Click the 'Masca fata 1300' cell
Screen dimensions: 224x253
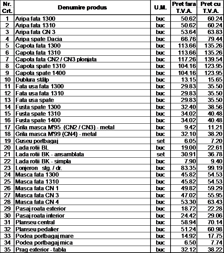82,175
